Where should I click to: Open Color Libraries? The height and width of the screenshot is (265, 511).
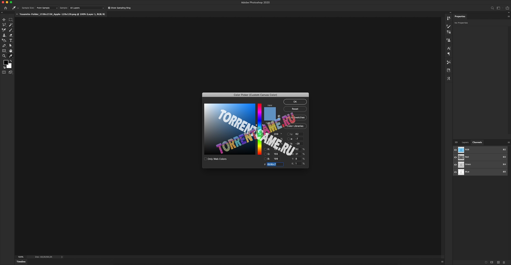[x=295, y=126]
